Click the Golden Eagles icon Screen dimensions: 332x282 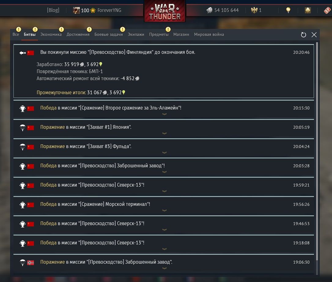pyautogui.click(x=254, y=10)
